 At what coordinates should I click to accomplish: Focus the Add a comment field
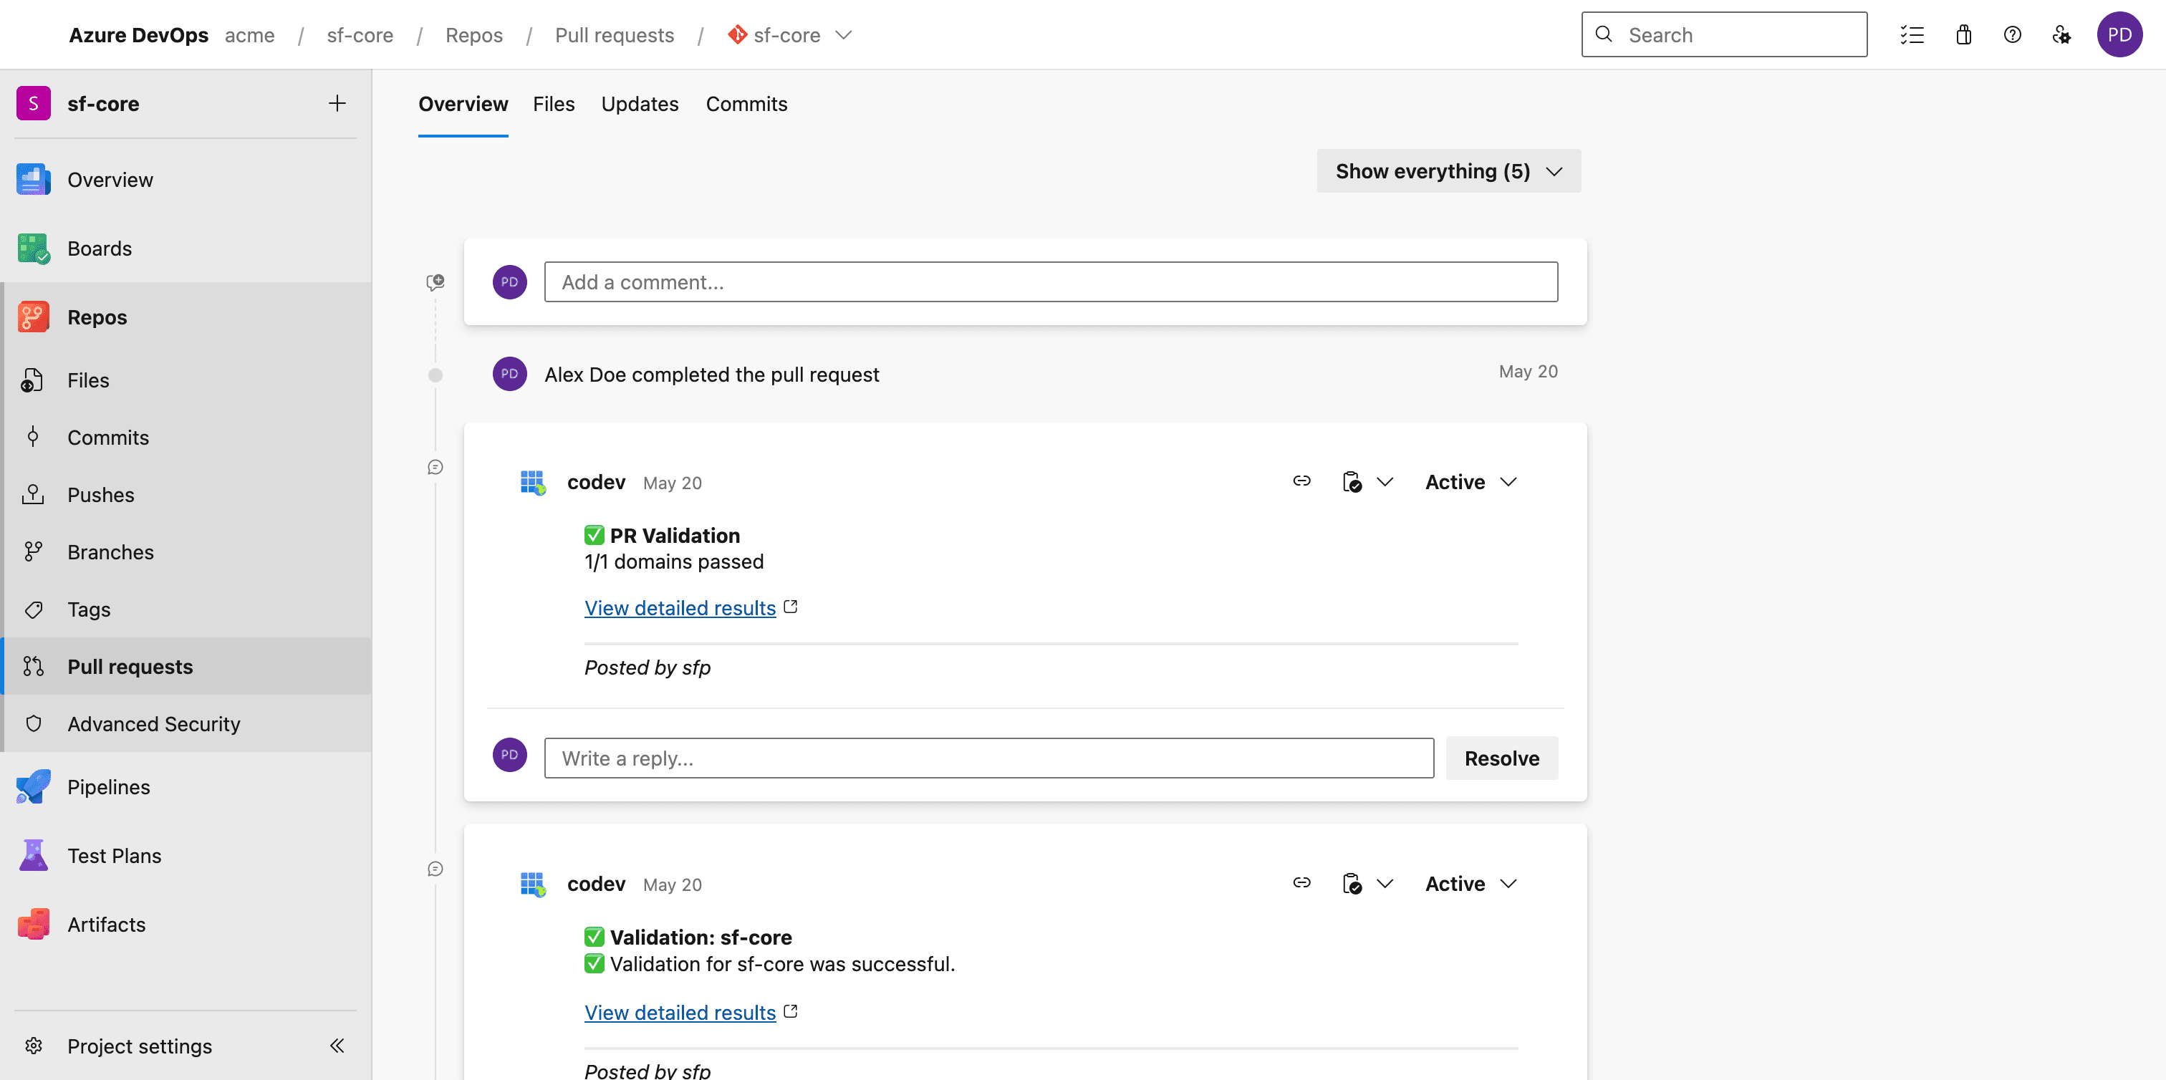(1051, 281)
